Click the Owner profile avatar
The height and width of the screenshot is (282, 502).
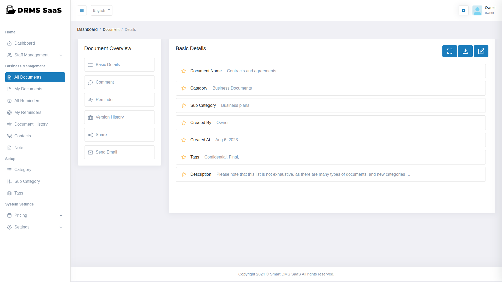point(477,10)
